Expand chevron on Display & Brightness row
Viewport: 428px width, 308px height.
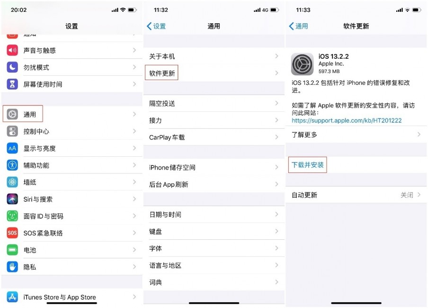(x=134, y=148)
